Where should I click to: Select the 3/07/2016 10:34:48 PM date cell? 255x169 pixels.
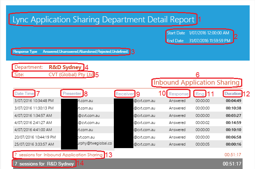pyautogui.click(x=34, y=101)
